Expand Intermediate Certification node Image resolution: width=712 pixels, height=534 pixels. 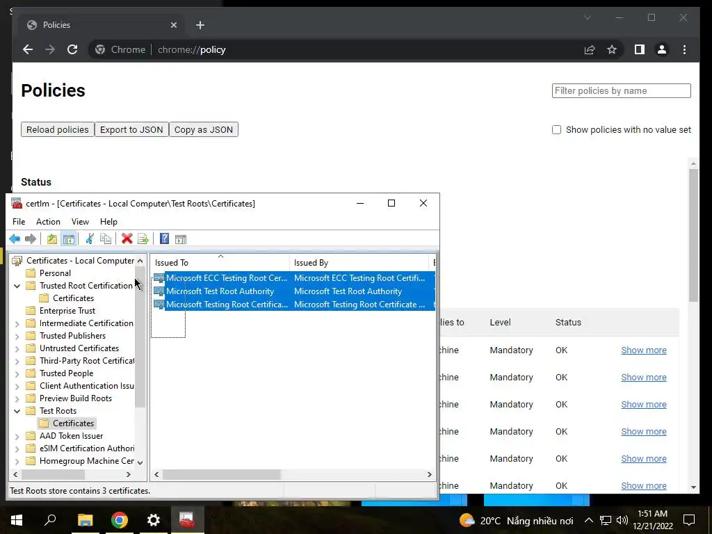[x=17, y=324]
